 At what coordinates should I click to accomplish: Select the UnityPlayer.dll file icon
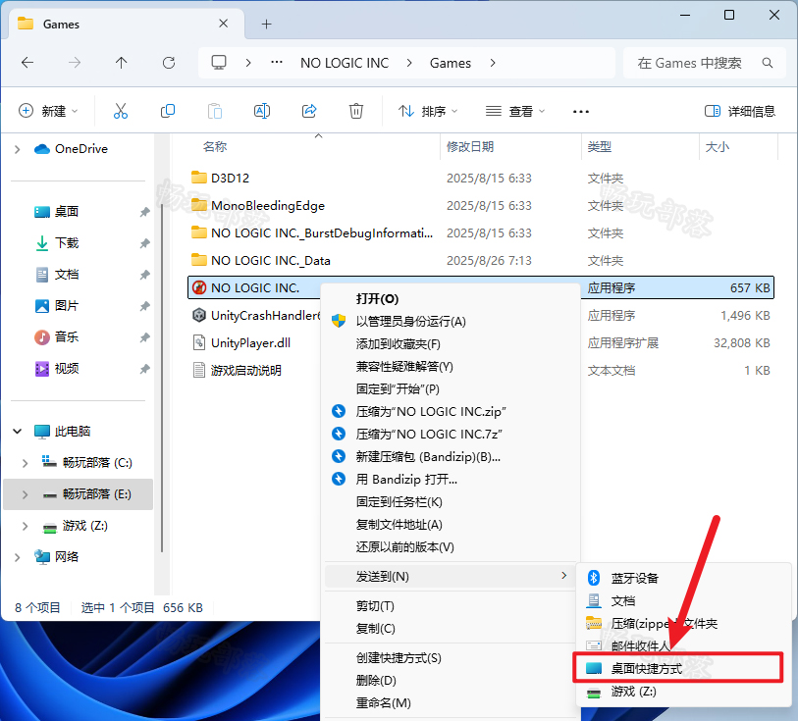tap(199, 342)
